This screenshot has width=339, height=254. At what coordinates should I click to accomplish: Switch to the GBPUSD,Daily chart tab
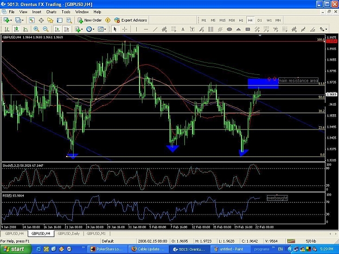(68, 233)
